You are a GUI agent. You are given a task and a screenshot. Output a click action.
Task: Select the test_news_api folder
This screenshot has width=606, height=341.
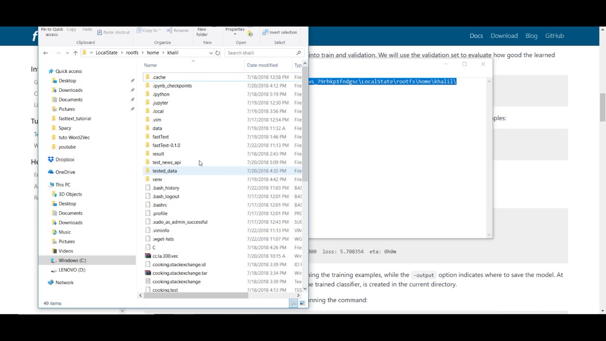167,162
